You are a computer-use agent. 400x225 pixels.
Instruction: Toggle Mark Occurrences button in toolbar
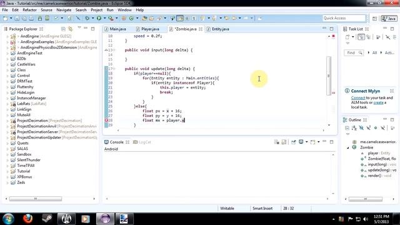[x=180, y=18]
